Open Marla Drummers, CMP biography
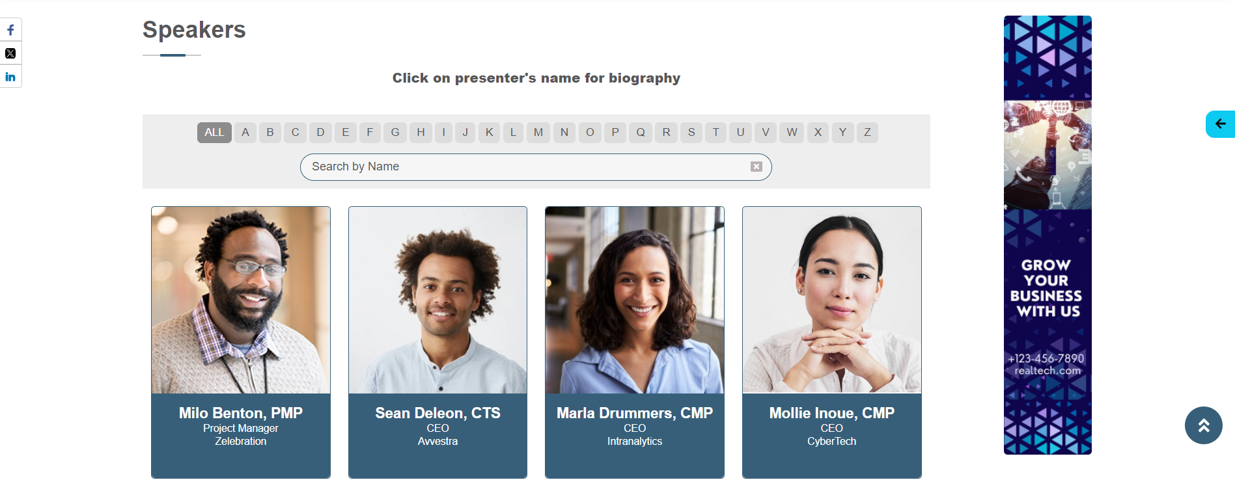Image resolution: width=1235 pixels, height=493 pixels. pos(635,413)
